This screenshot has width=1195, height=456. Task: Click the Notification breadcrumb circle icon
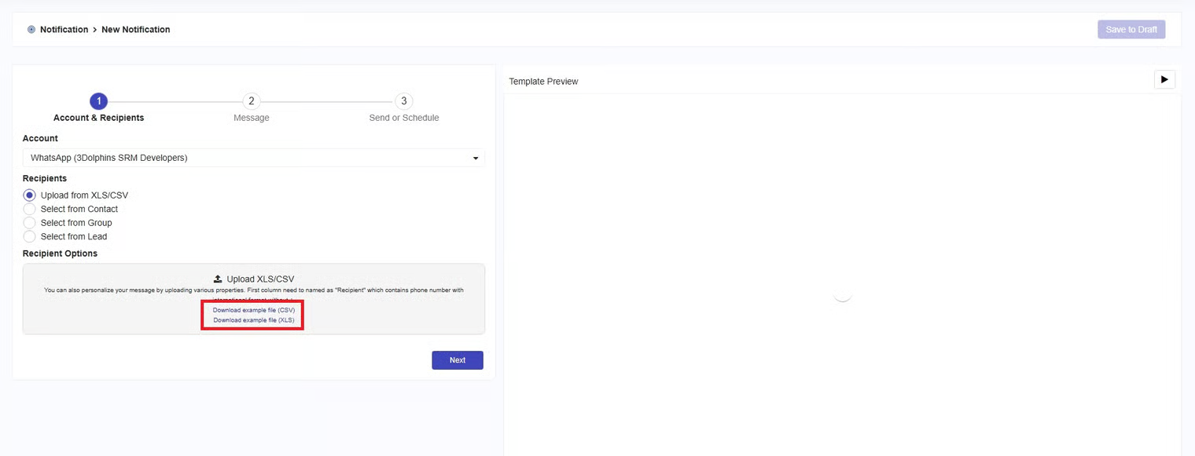31,30
